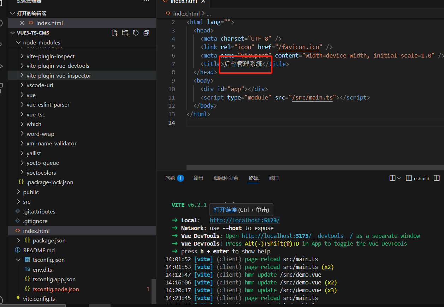Select the vue folder row

tap(82, 95)
